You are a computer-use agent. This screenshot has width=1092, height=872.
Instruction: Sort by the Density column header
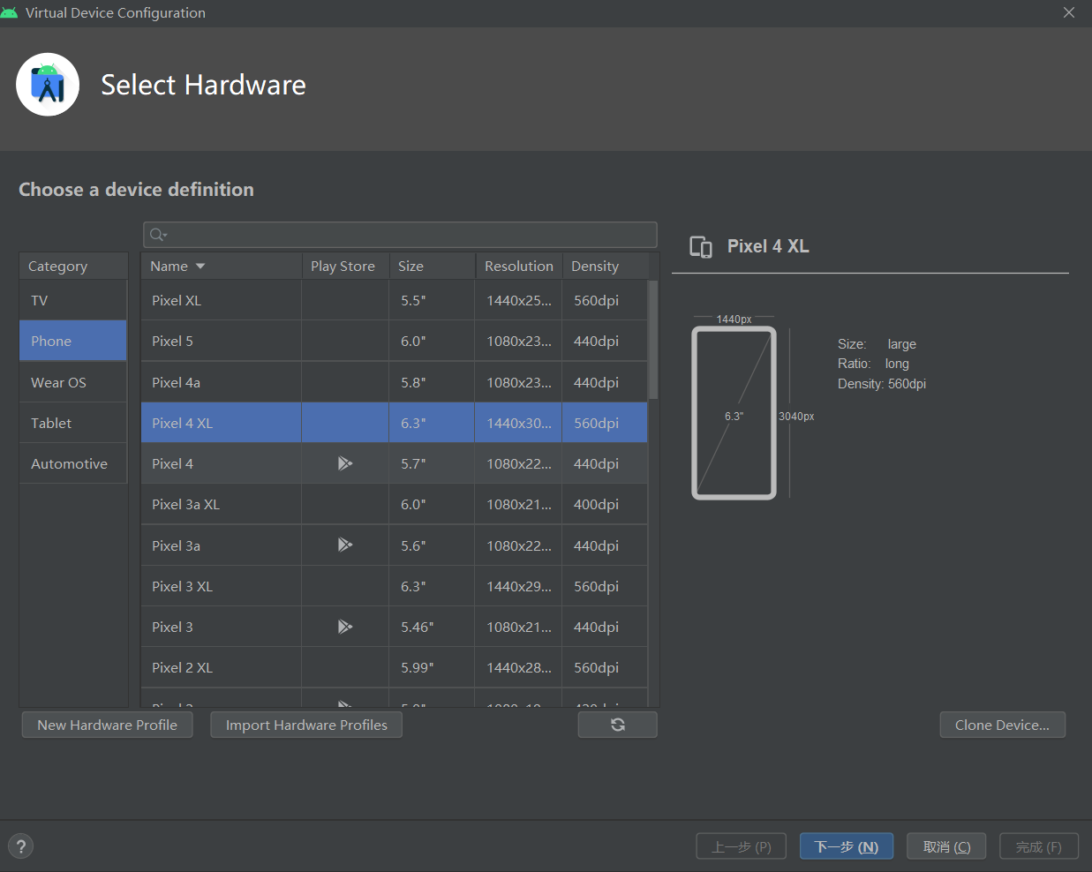[605, 266]
